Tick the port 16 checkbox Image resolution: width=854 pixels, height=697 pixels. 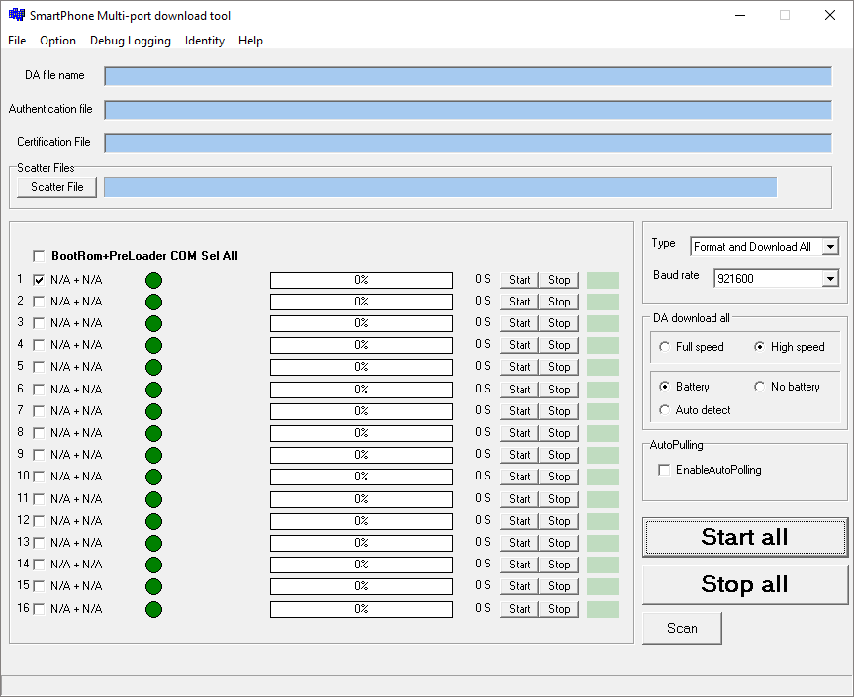point(39,609)
